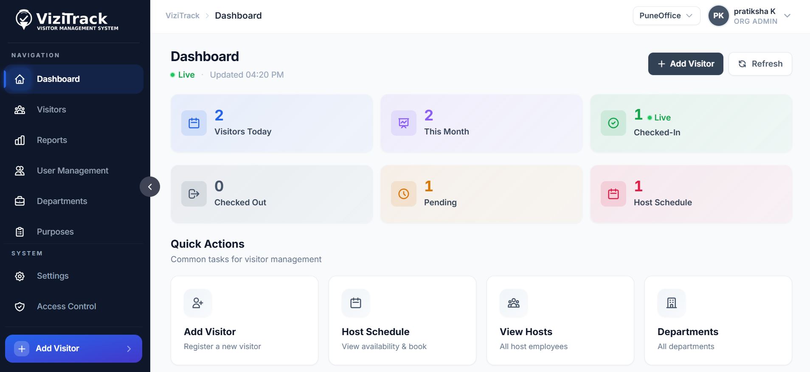Screen dimensions: 810x372
Task: Click the "Register a new visitor" text
Action: [222, 347]
